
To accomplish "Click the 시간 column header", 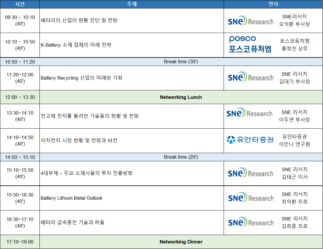I will pos(20,4).
